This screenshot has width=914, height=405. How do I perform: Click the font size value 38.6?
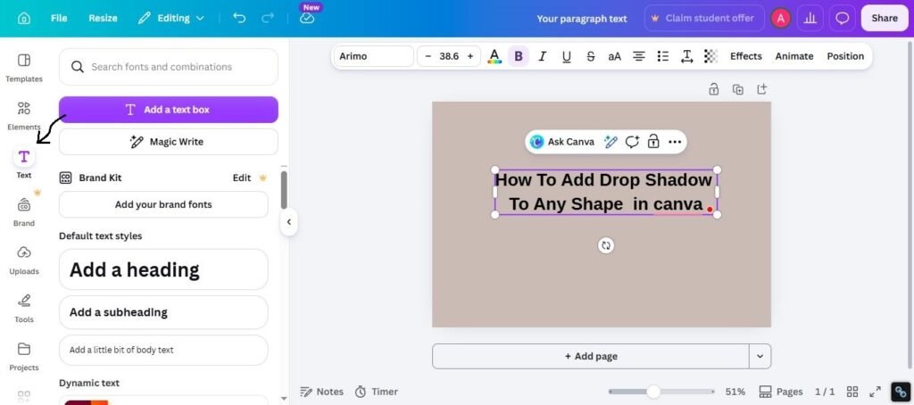(x=449, y=56)
